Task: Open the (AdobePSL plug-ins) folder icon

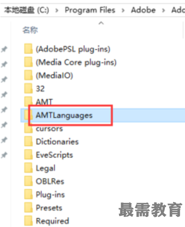Action: [x=28, y=49]
